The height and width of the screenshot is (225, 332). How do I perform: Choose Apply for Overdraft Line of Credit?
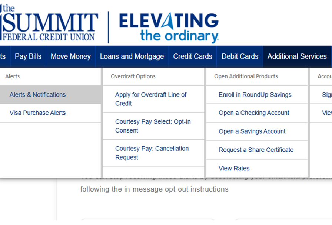tap(151, 99)
